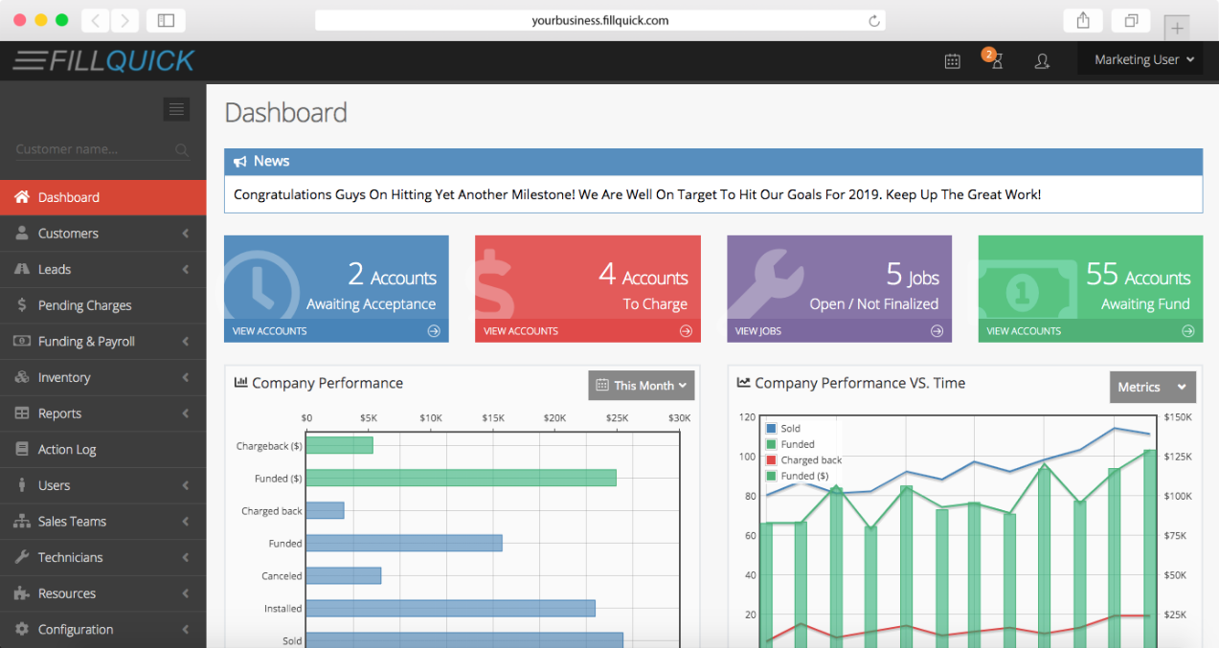
Task: Click browser share icon
Action: [1083, 20]
